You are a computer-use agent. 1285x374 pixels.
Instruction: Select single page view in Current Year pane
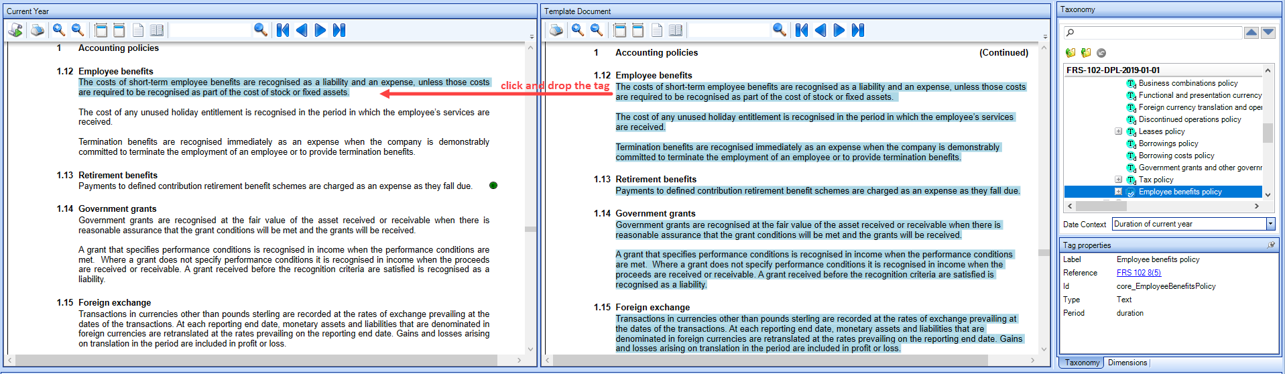point(138,30)
